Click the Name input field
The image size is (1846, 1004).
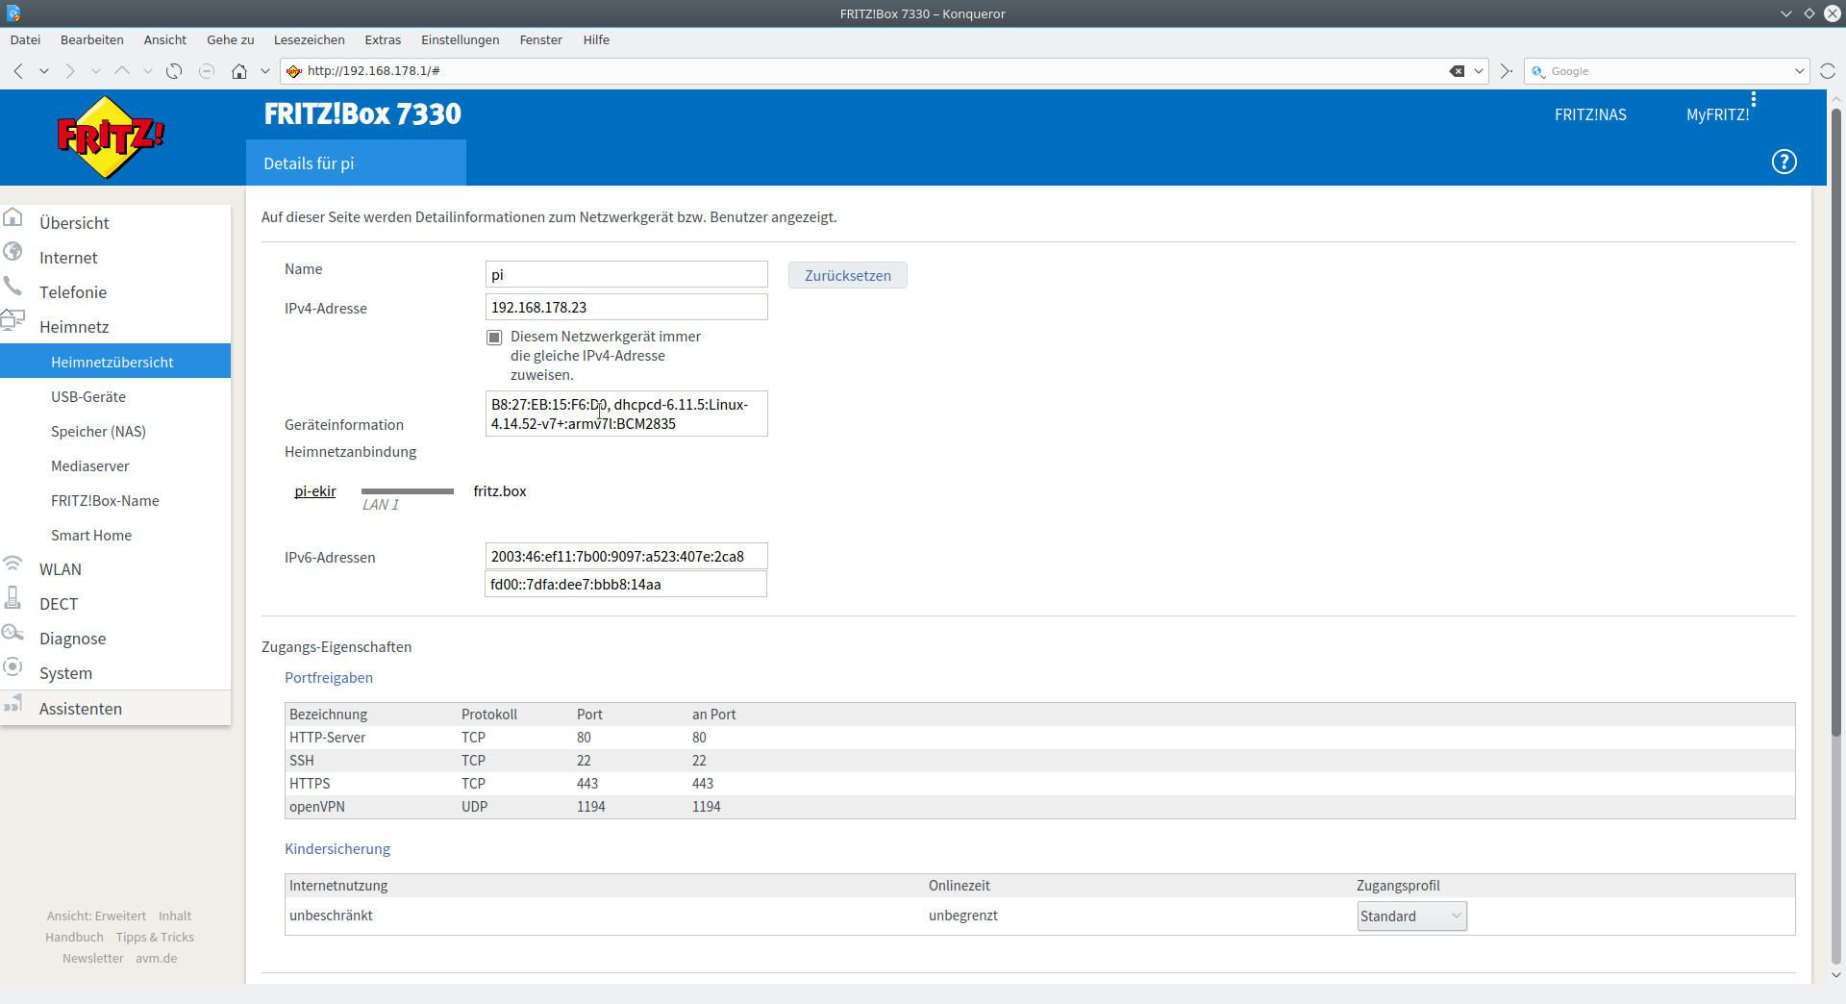(626, 275)
